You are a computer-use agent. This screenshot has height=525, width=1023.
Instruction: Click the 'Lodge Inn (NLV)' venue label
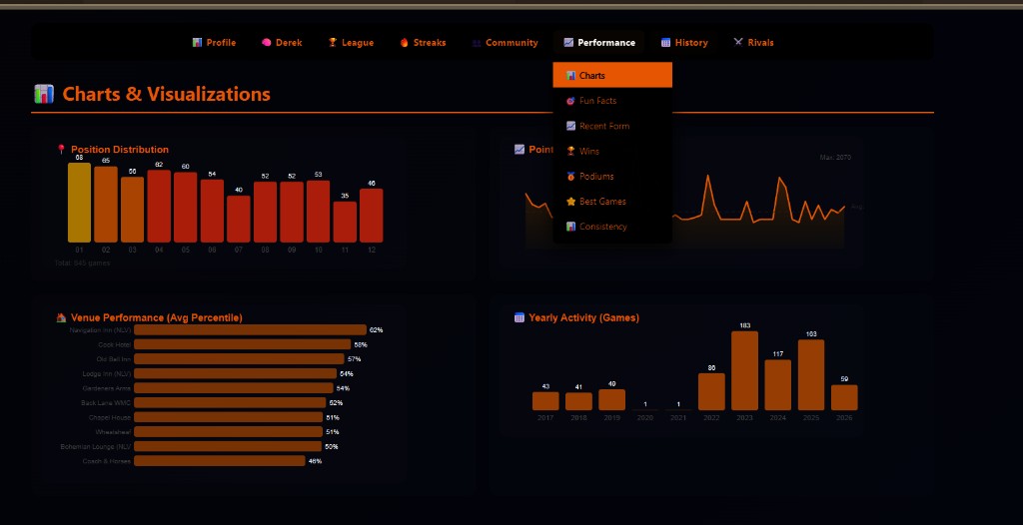tap(107, 373)
